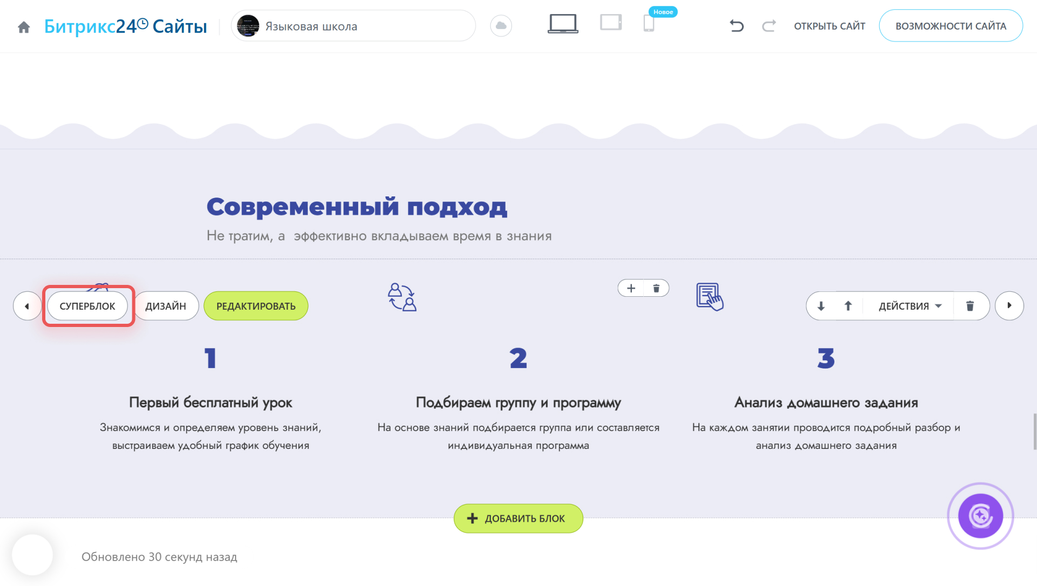The image size is (1037, 586).
Task: Expand the right block panel arrow
Action: click(1010, 305)
